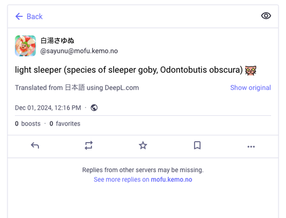Image resolution: width=286 pixels, height=218 pixels.
Task: Click the globe public visibility icon
Action: pyautogui.click(x=94, y=108)
